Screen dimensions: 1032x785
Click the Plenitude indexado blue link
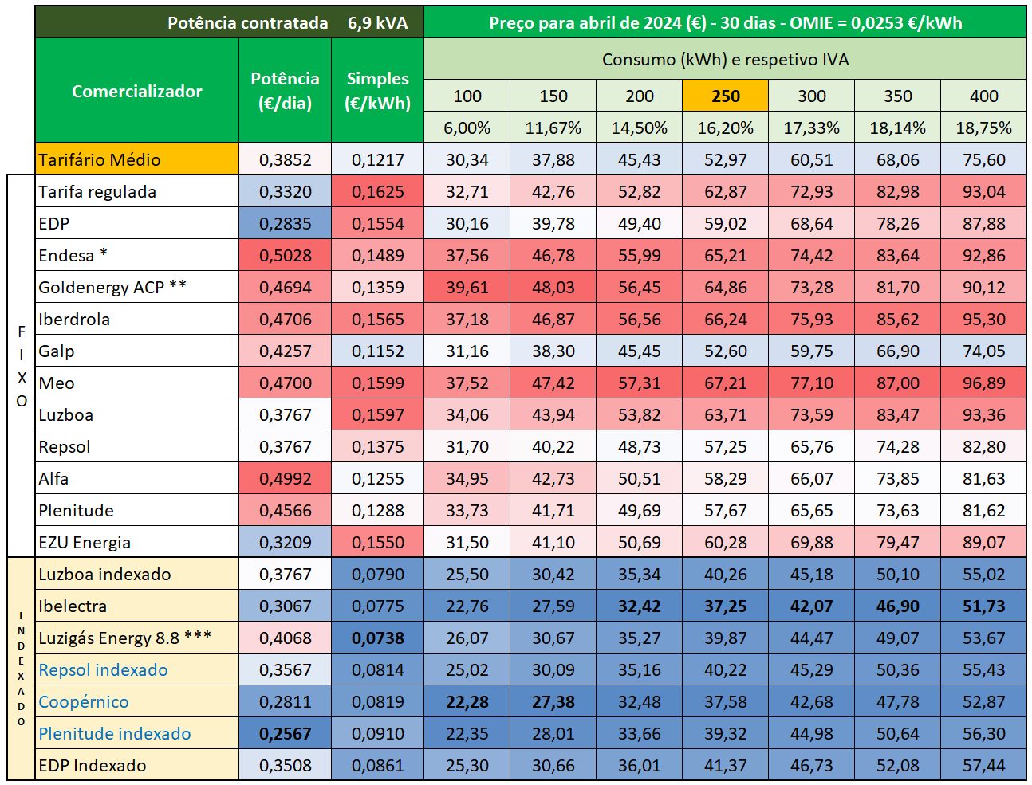(114, 734)
